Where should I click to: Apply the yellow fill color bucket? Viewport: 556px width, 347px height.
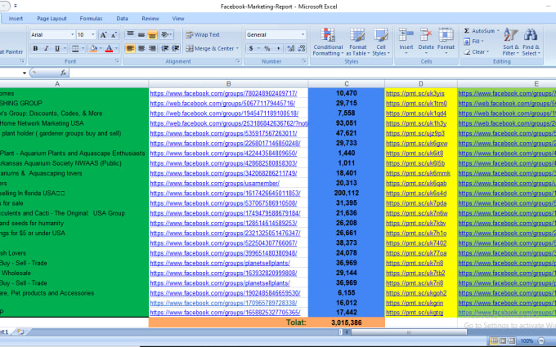click(x=93, y=48)
